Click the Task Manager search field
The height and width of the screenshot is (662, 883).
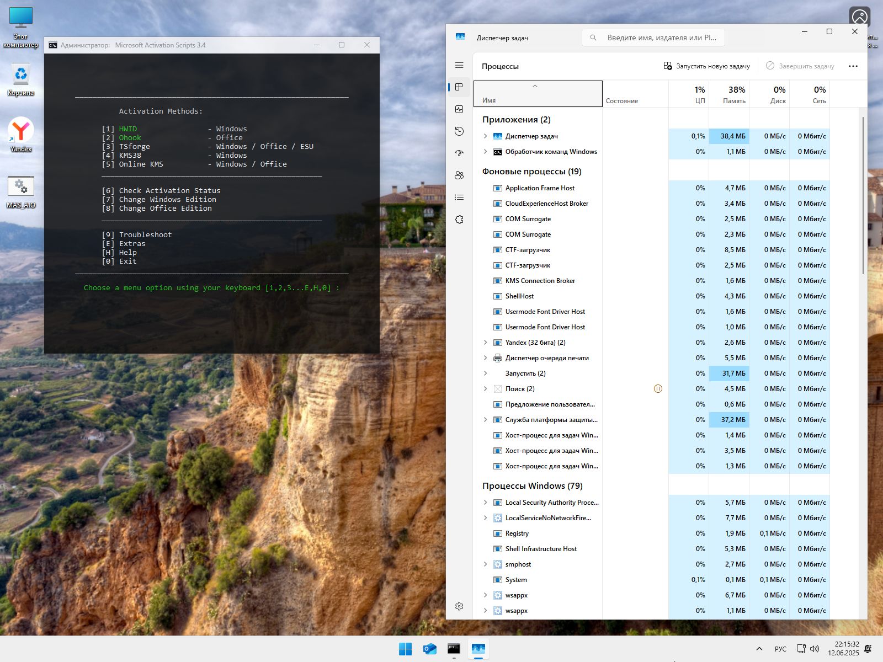click(653, 38)
